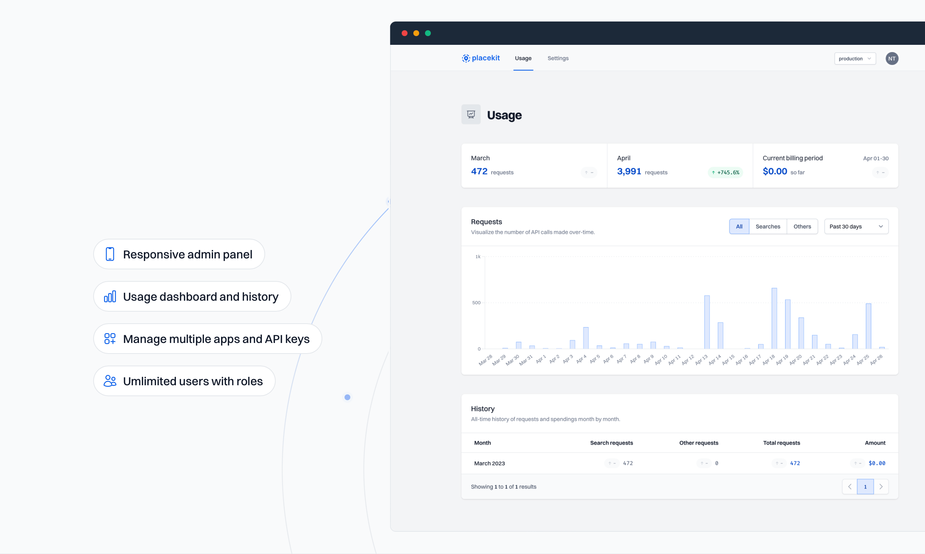
Task: Click the other requests trend badge in history
Action: [704, 463]
